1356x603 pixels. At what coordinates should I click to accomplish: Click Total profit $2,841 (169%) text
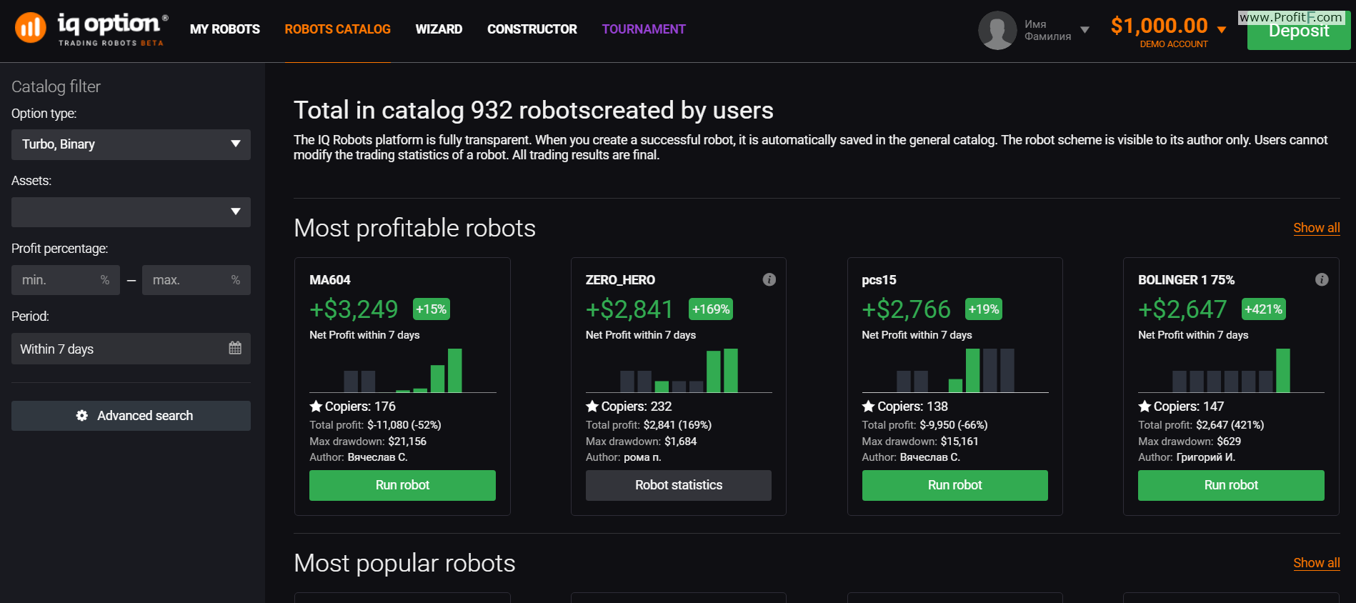pos(649,425)
